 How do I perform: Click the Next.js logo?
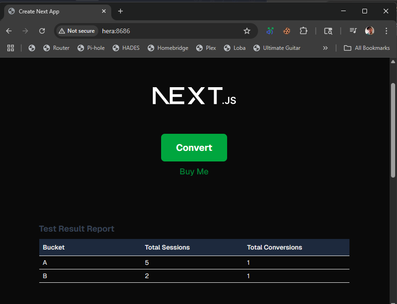click(194, 96)
